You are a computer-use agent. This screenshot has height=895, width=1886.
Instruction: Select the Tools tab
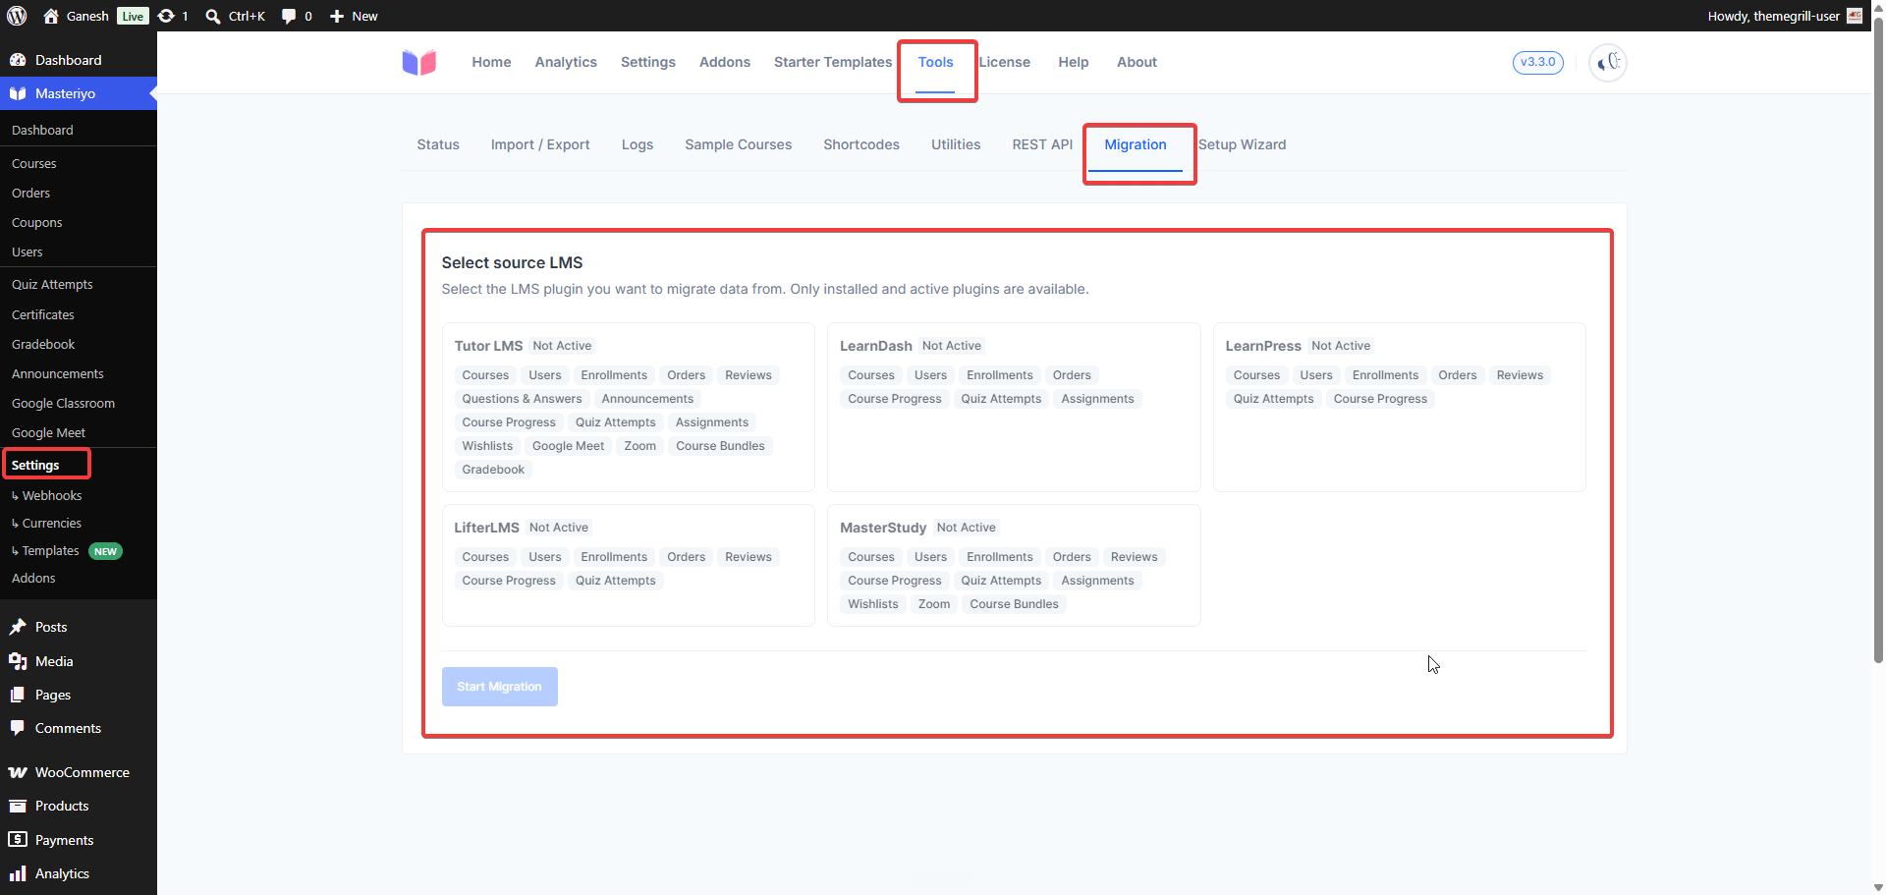pos(936,62)
